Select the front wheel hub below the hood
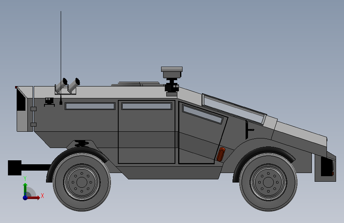This screenshot has width=344, height=223. (268, 182)
